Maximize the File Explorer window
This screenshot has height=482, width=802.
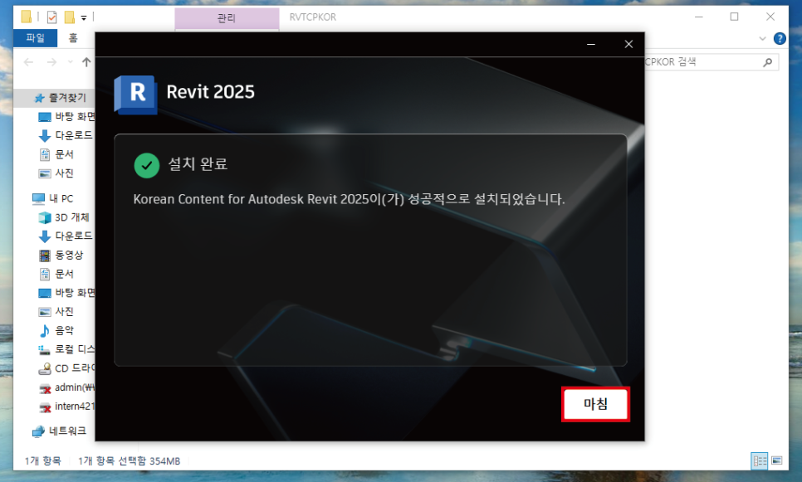coord(734,17)
